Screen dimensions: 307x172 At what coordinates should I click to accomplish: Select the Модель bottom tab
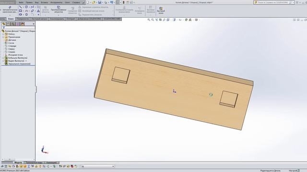[x=18, y=162]
